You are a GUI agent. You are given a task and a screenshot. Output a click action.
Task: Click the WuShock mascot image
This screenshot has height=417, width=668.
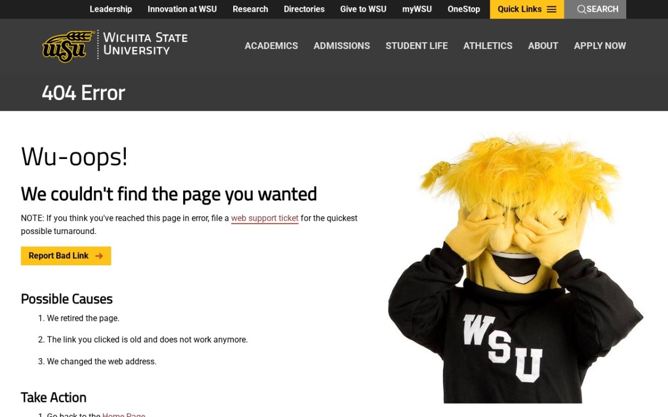(515, 267)
